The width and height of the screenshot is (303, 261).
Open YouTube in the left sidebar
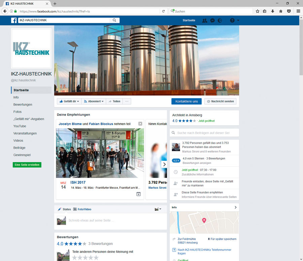[20, 126]
